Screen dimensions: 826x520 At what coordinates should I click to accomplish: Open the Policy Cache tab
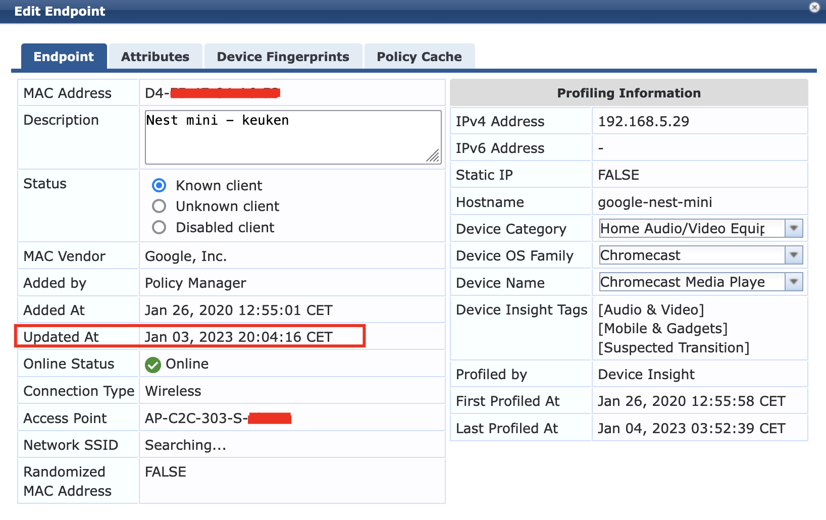419,56
